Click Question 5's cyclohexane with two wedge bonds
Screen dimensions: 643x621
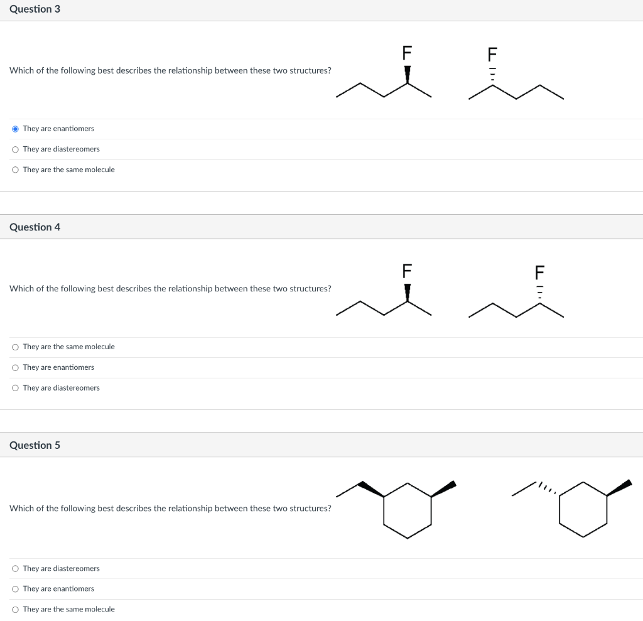click(396, 509)
